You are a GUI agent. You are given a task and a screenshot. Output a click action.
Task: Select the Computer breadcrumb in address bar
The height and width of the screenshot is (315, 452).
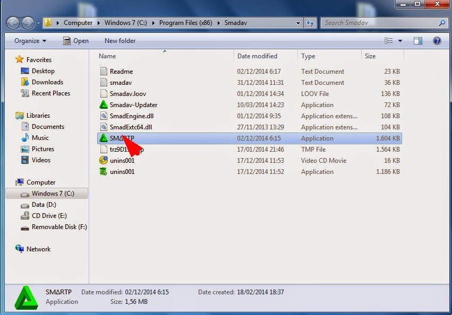pos(78,23)
